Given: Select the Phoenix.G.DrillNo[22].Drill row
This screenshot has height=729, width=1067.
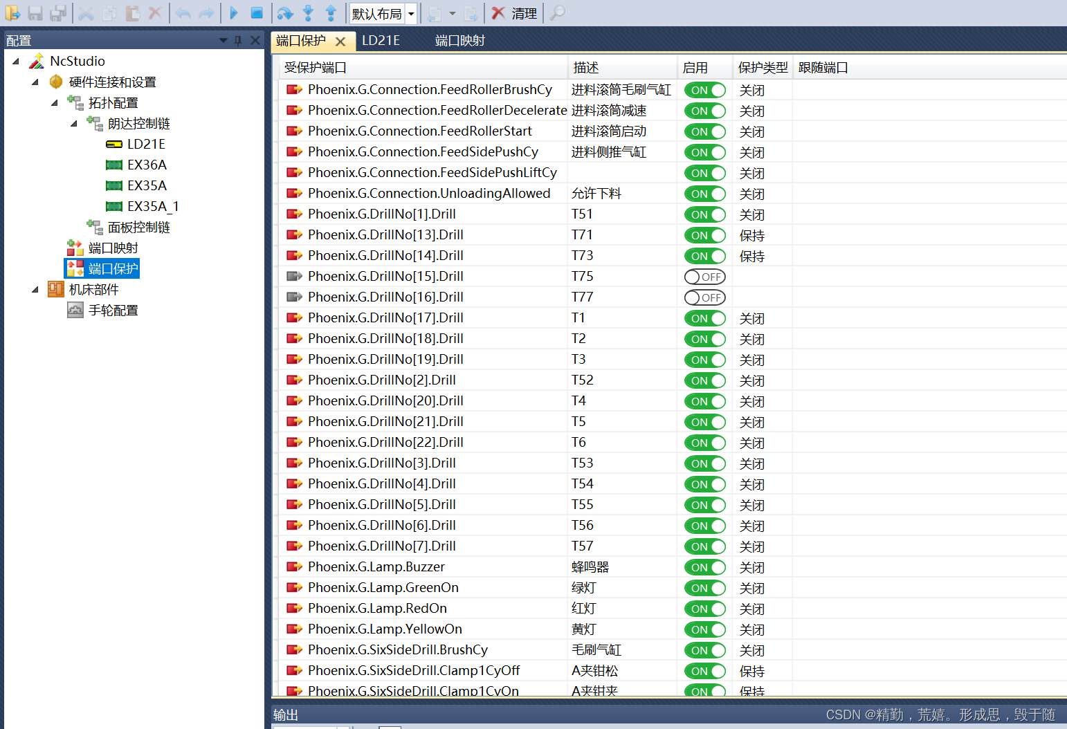Looking at the screenshot, I should [385, 442].
